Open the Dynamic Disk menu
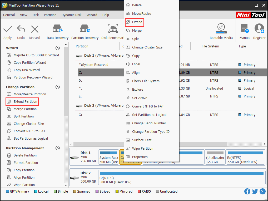The image size is (268, 201). click(x=71, y=15)
